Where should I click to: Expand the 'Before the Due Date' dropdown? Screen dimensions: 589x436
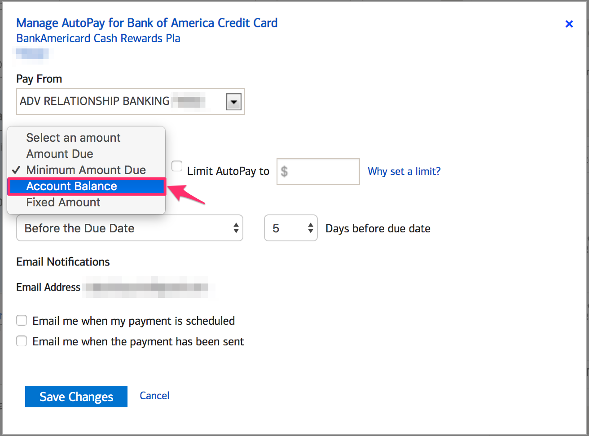pyautogui.click(x=130, y=228)
